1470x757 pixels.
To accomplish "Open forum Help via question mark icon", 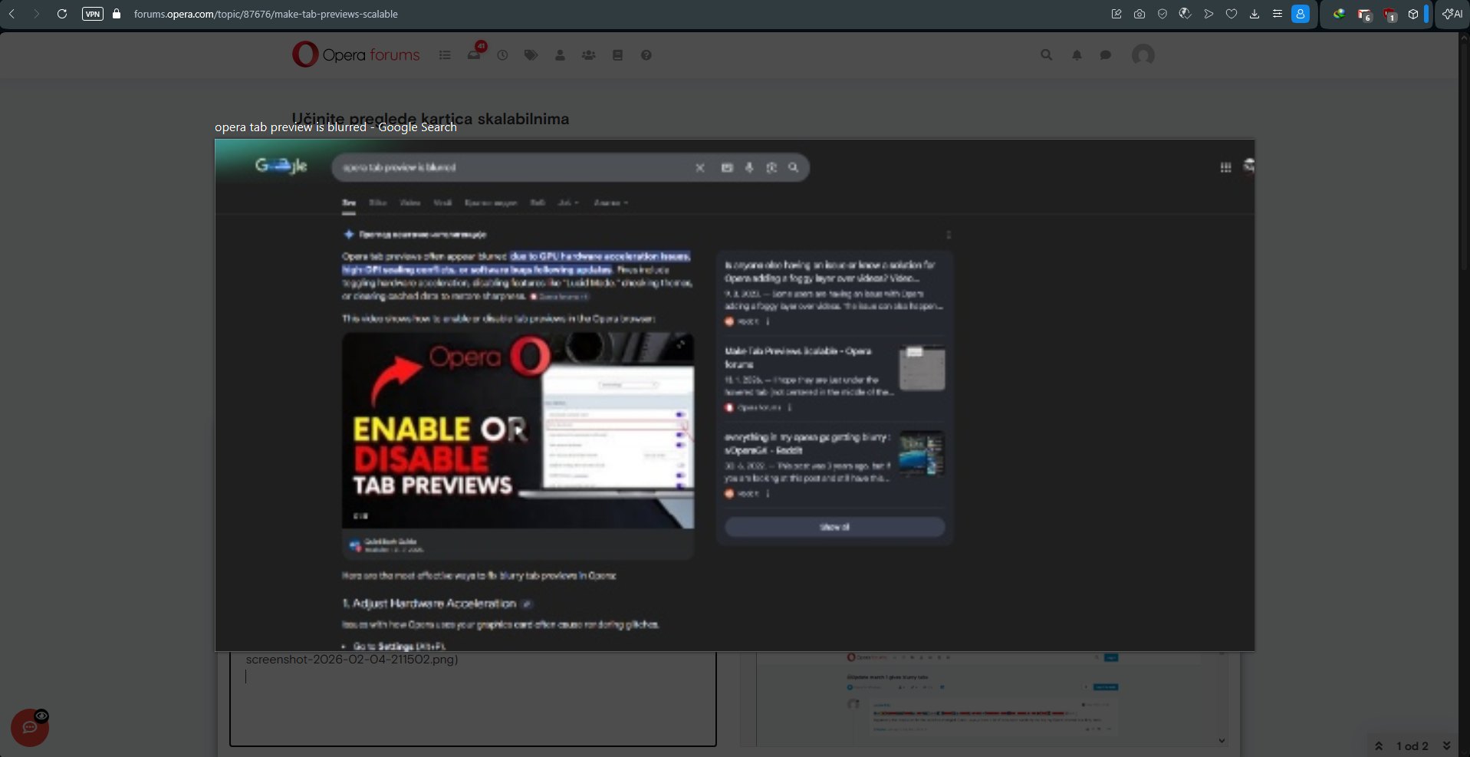I will point(646,54).
